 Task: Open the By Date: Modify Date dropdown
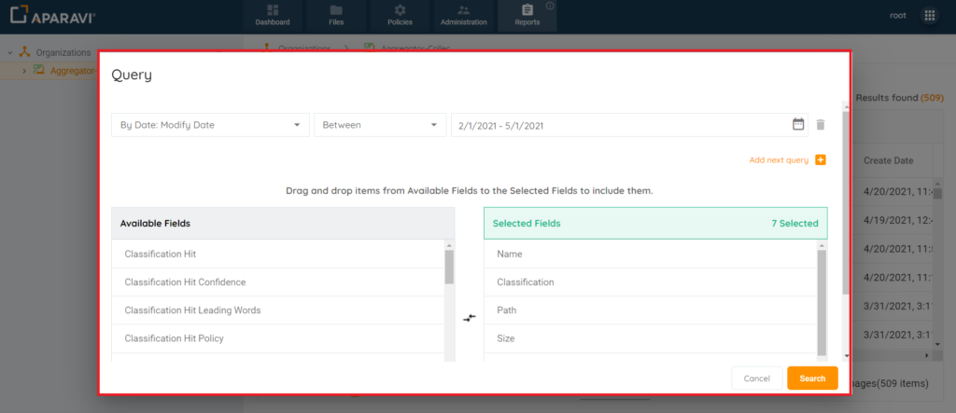tap(210, 125)
